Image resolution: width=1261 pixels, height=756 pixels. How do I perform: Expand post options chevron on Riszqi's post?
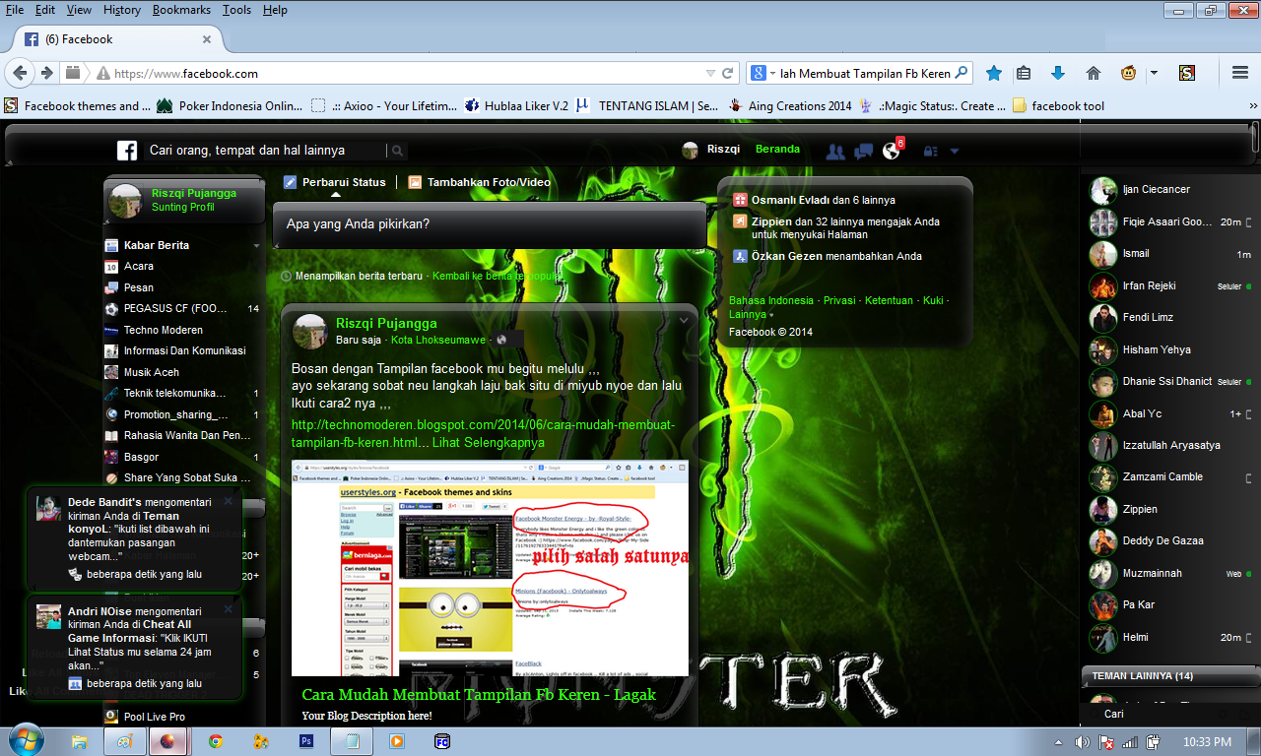point(684,321)
